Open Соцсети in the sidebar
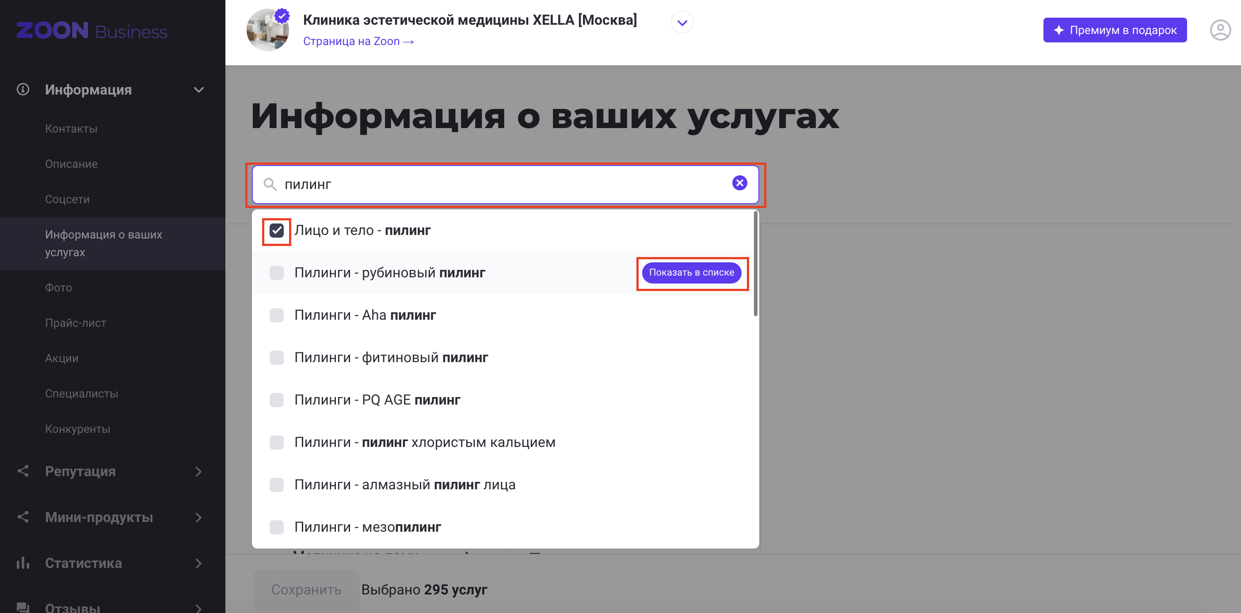This screenshot has width=1241, height=613. pos(68,199)
